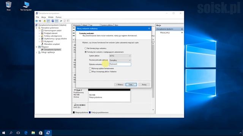This screenshot has width=243, height=136.
Task: Select the 992 MB unallocated region of Dysk 3
Action: [x=109, y=95]
